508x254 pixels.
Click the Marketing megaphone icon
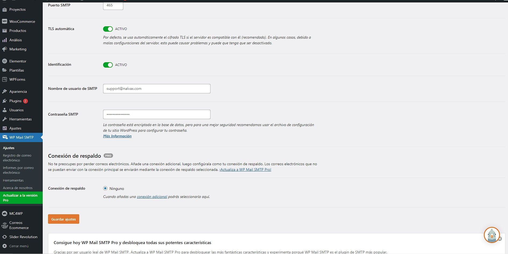(5, 49)
